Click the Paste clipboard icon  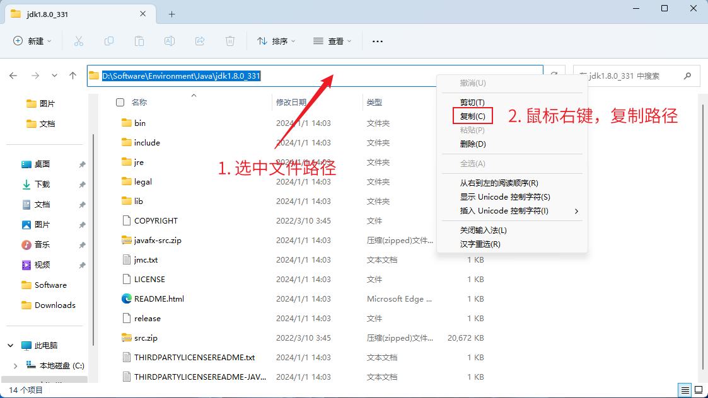139,41
